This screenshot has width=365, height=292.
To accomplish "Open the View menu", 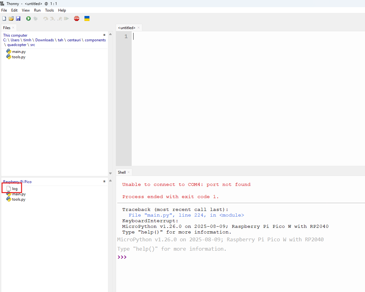I will click(x=26, y=10).
